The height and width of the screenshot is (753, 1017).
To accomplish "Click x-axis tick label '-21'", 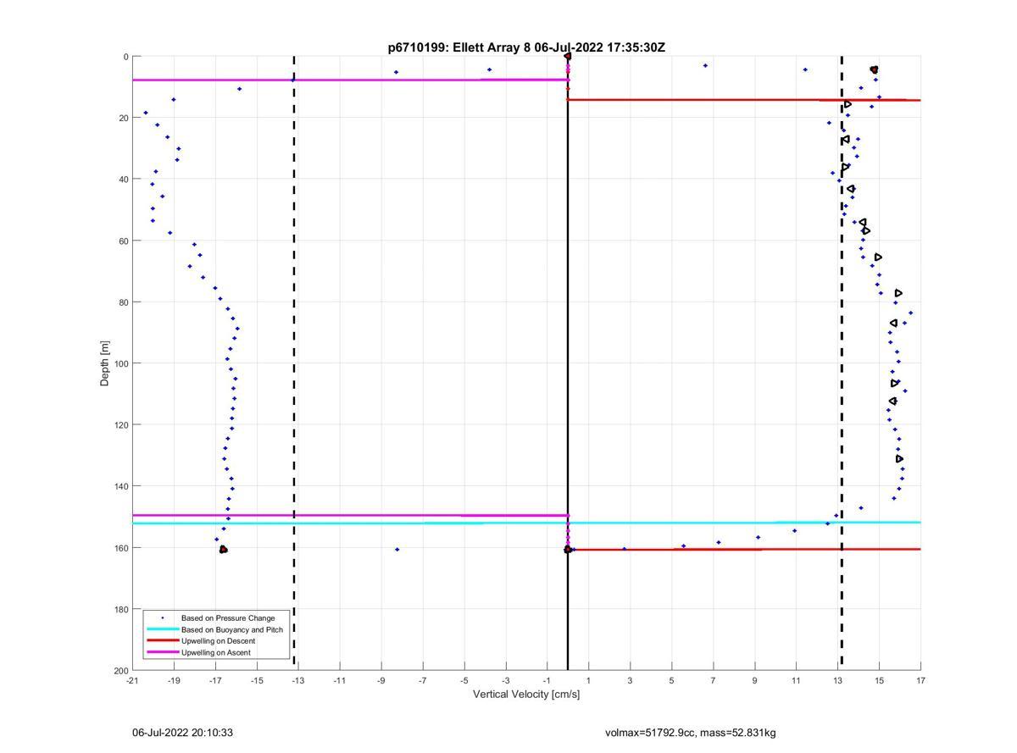I will (132, 680).
